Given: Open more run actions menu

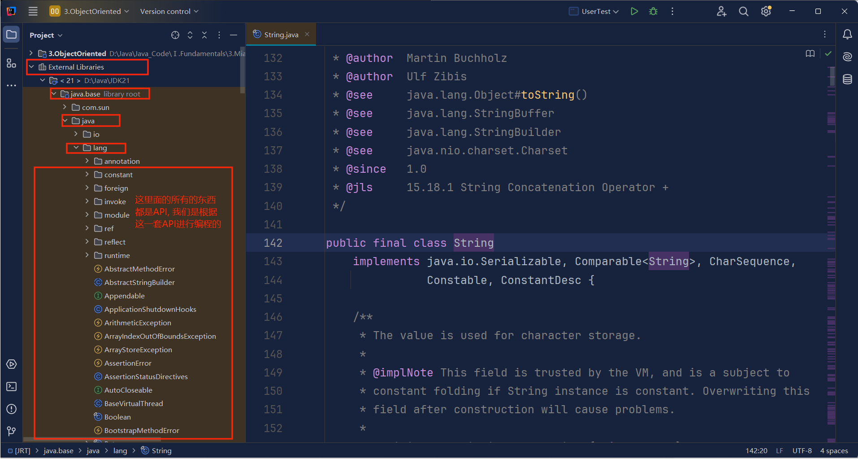Looking at the screenshot, I should click(x=672, y=11).
